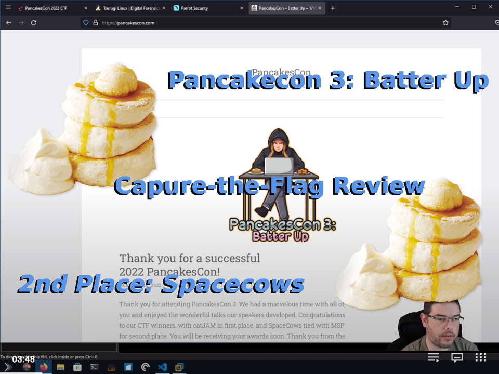Navigate back with the back arrow
Screen dimensions: 499x374
click(8, 22)
